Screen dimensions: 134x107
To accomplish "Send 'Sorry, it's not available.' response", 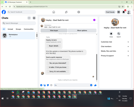I will (x=58, y=71).
